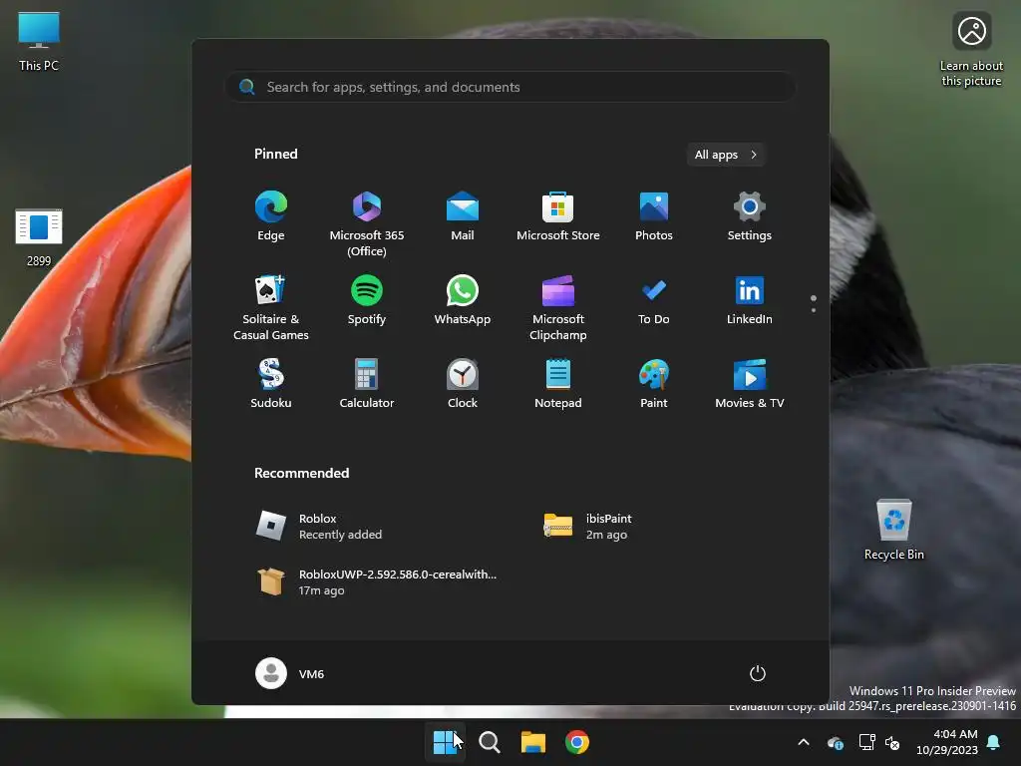This screenshot has height=766, width=1021.
Task: Open the notifications bell icon
Action: pos(994,742)
